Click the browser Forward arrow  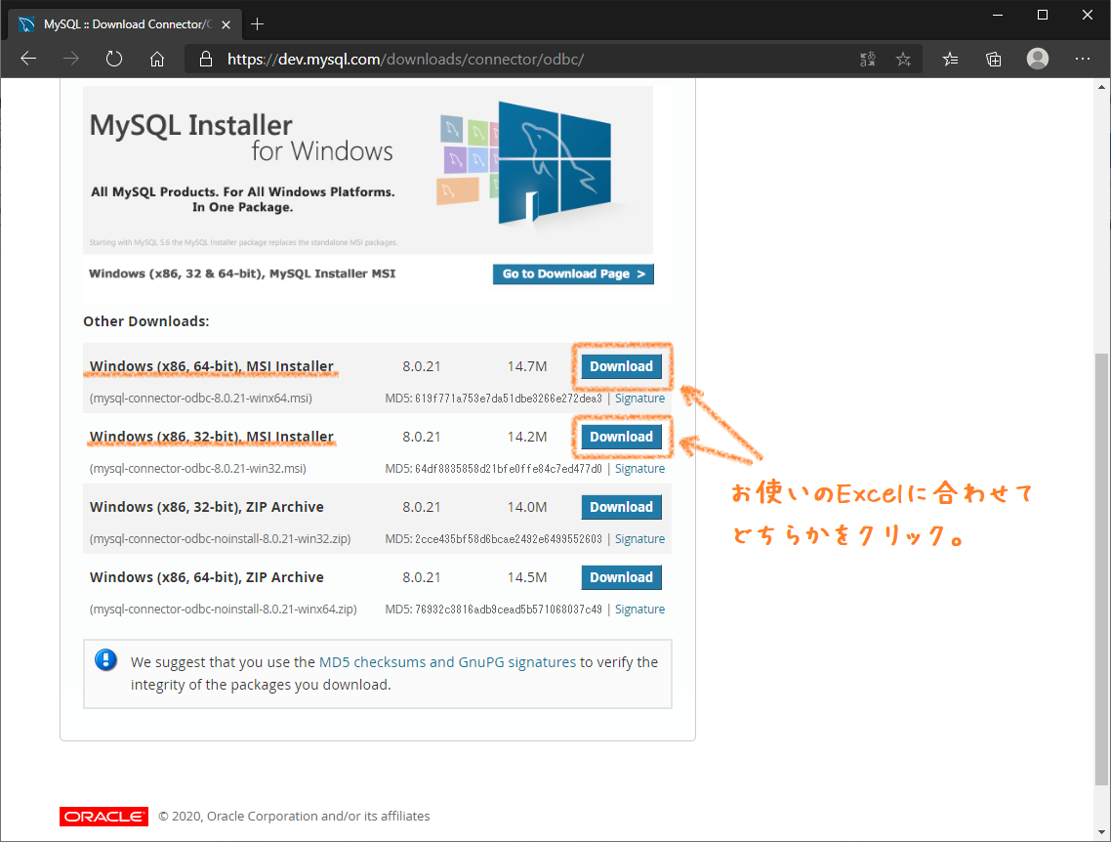(x=71, y=59)
